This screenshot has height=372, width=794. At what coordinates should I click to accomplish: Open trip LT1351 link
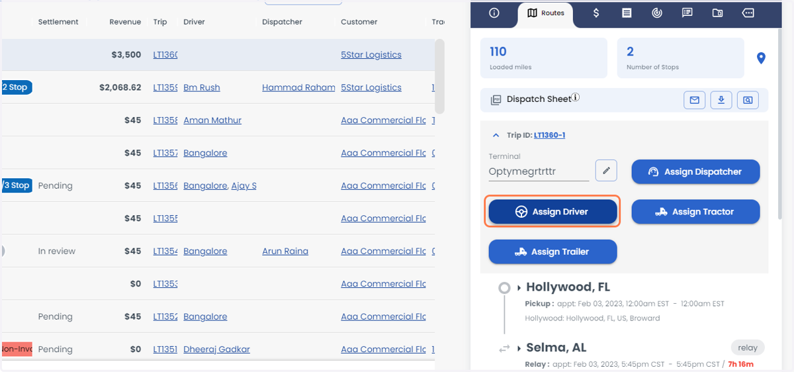165,349
